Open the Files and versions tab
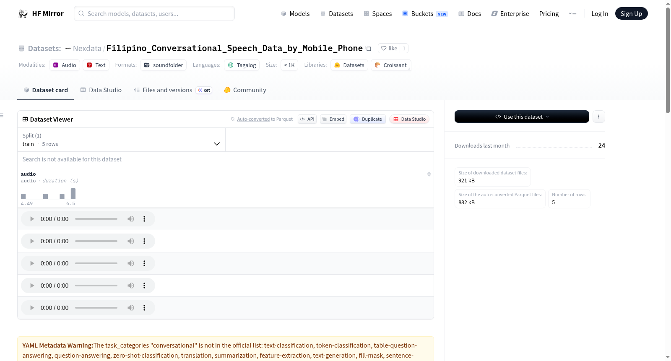This screenshot has height=361, width=671. coord(173,90)
